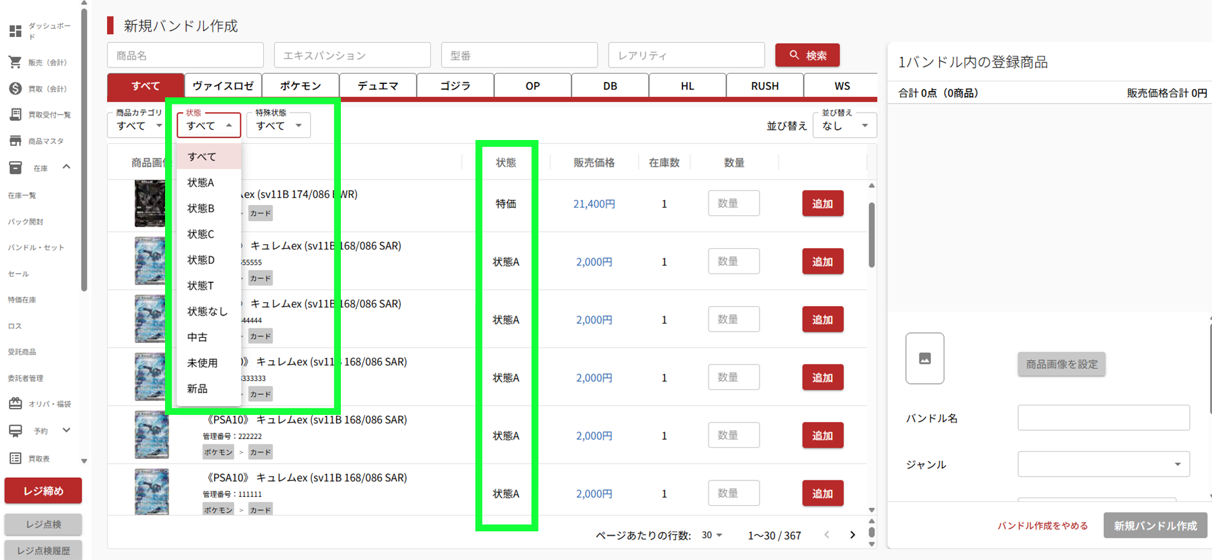
Task: Click the 商品画像を設定 button
Action: [1062, 364]
